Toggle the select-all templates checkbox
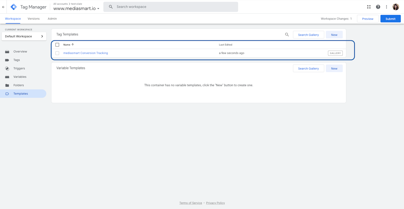This screenshot has height=209, width=404. coord(57,45)
